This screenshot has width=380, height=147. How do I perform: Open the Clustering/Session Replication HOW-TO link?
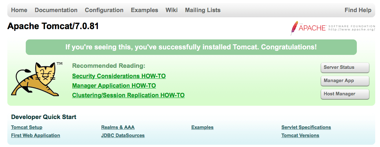pos(128,95)
